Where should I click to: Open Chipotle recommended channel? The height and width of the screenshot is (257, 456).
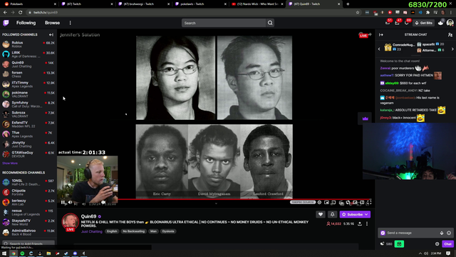(x=28, y=192)
